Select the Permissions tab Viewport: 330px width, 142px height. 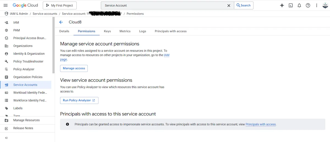[87, 31]
